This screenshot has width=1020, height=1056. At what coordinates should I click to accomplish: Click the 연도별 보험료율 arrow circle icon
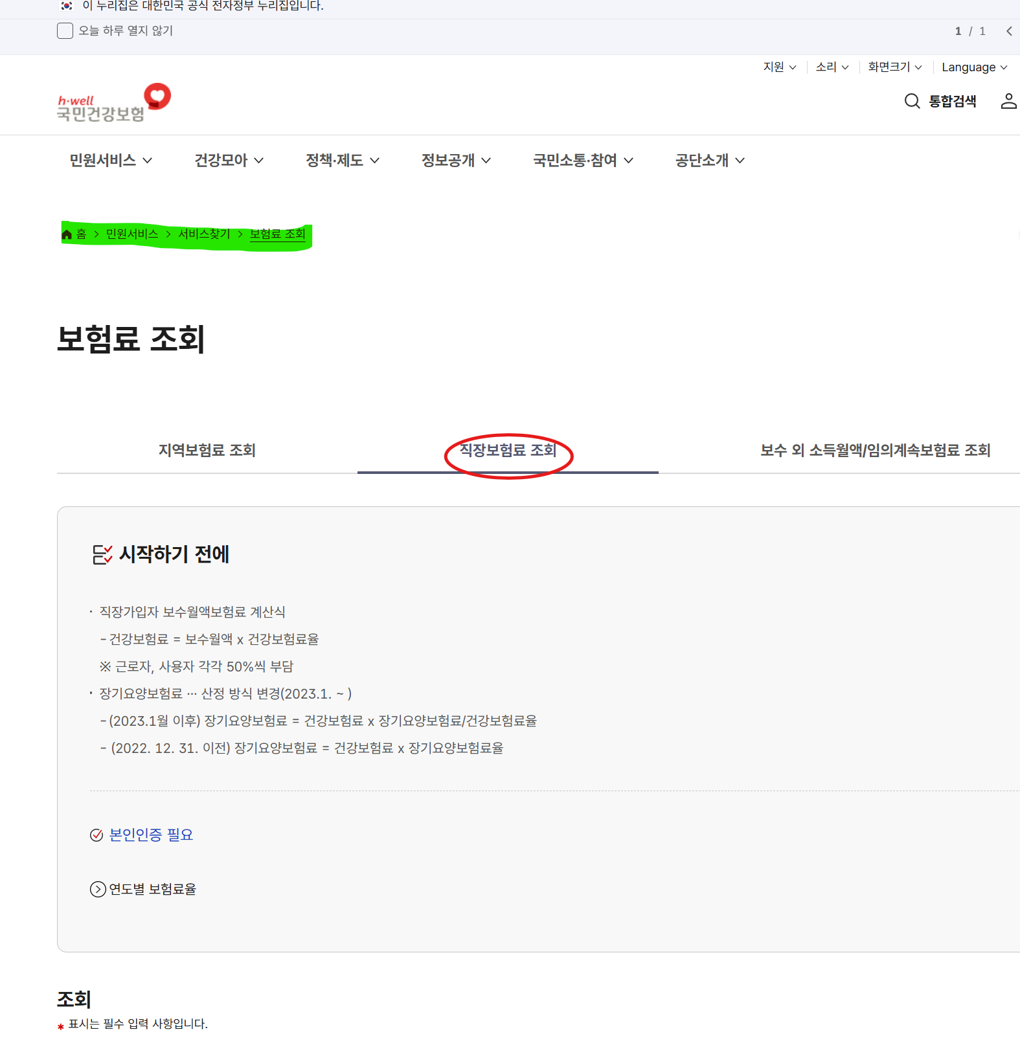[98, 890]
